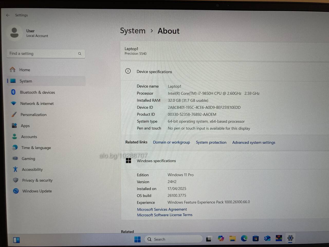
Task: Click the Installed RAM value 32.0 GB
Action: coord(188,100)
